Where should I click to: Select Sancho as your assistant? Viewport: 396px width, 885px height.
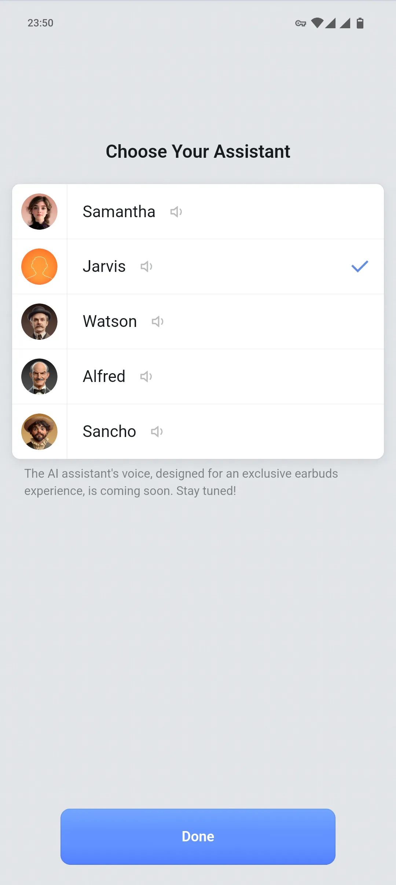pos(198,431)
